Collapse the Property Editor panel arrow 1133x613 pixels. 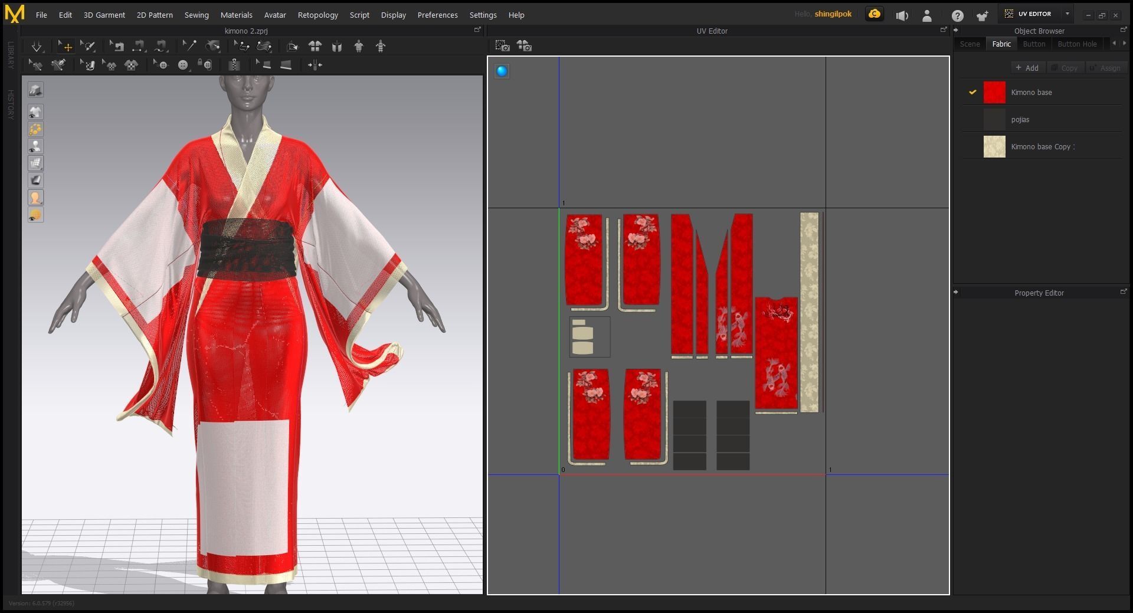956,292
